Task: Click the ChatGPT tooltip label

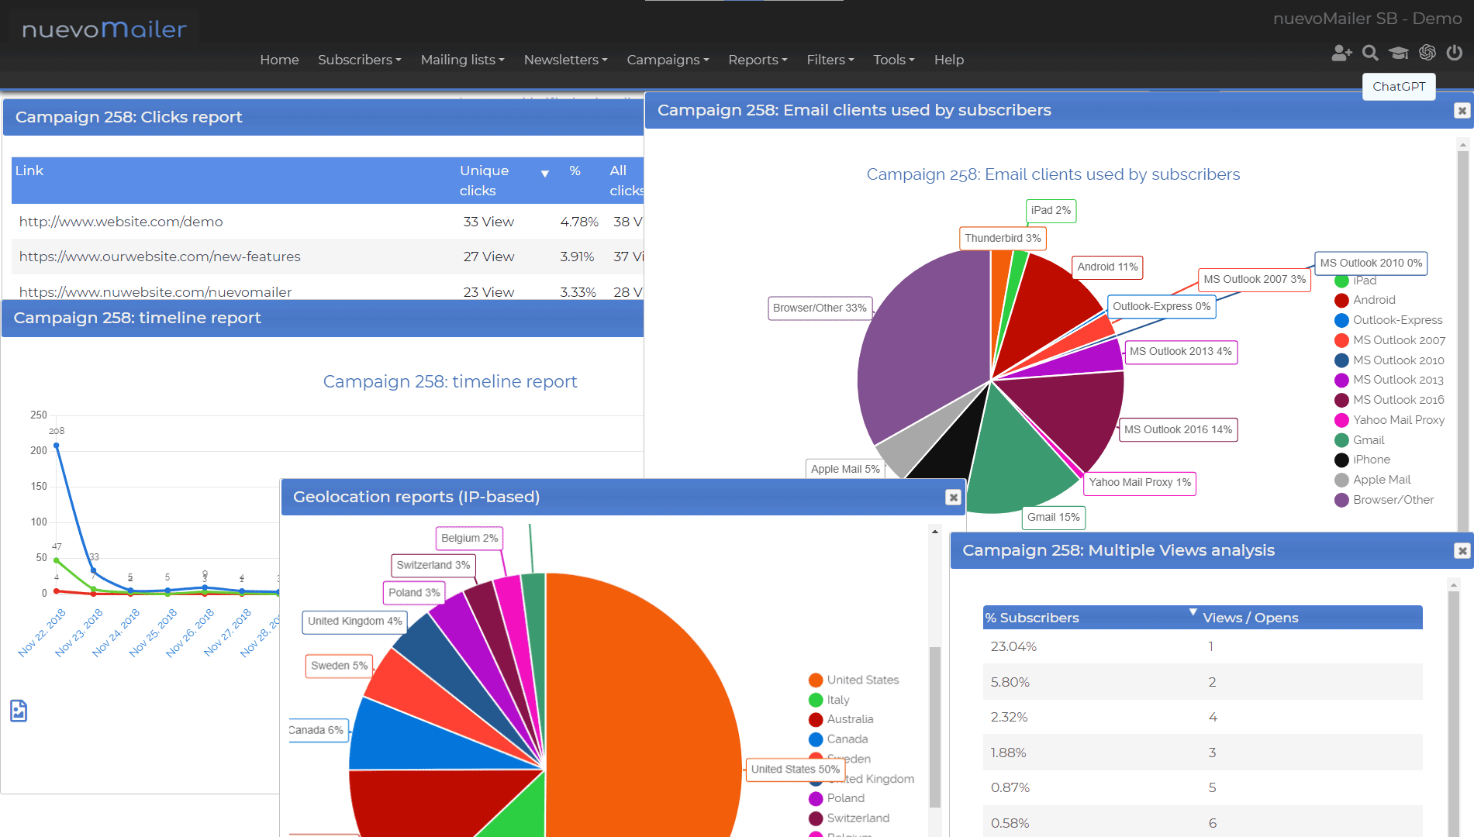Action: click(1399, 87)
